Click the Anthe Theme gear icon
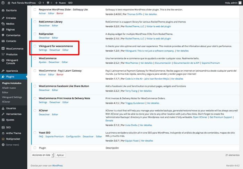This screenshot has height=169, width=243. pyautogui.click(x=3, y=133)
